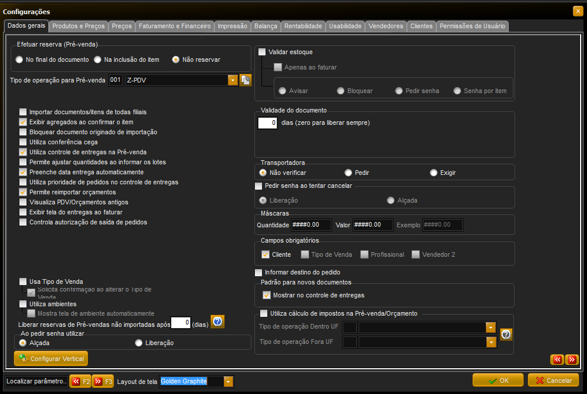
Task: Open the blue help icon next to dias field
Action: coord(217,322)
